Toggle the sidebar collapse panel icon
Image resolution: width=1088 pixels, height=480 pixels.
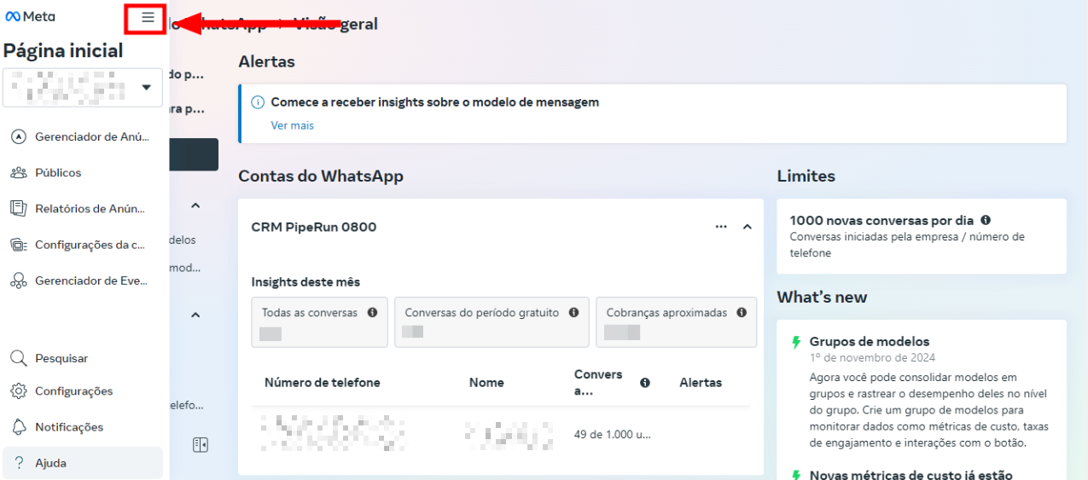click(201, 444)
